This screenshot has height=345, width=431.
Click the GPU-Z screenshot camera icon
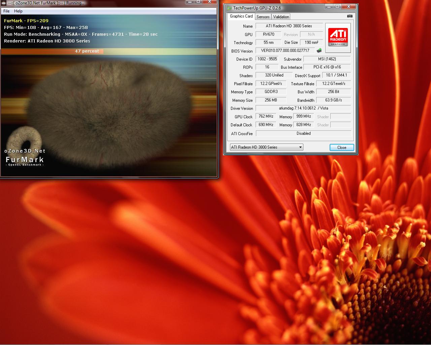[350, 16]
